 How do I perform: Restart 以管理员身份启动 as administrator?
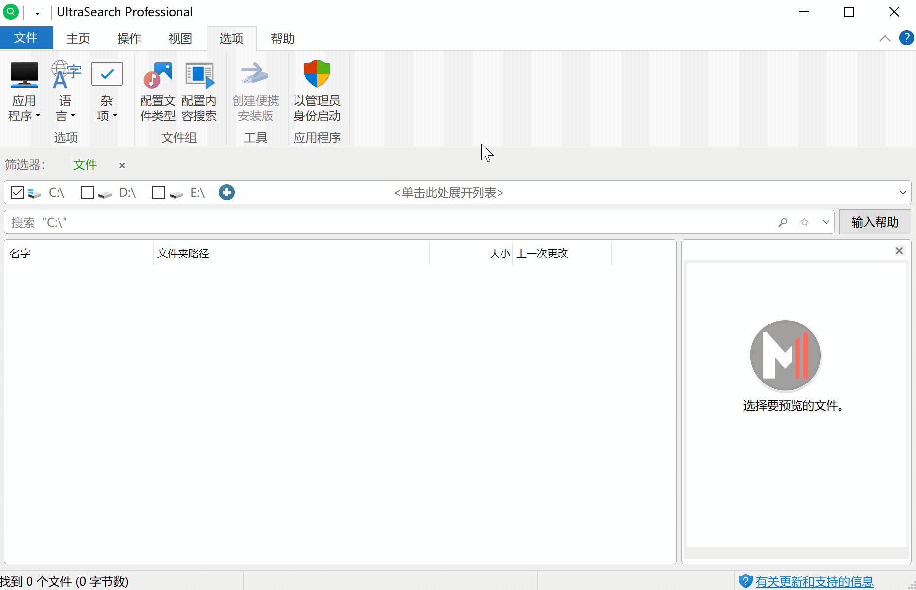(x=317, y=91)
